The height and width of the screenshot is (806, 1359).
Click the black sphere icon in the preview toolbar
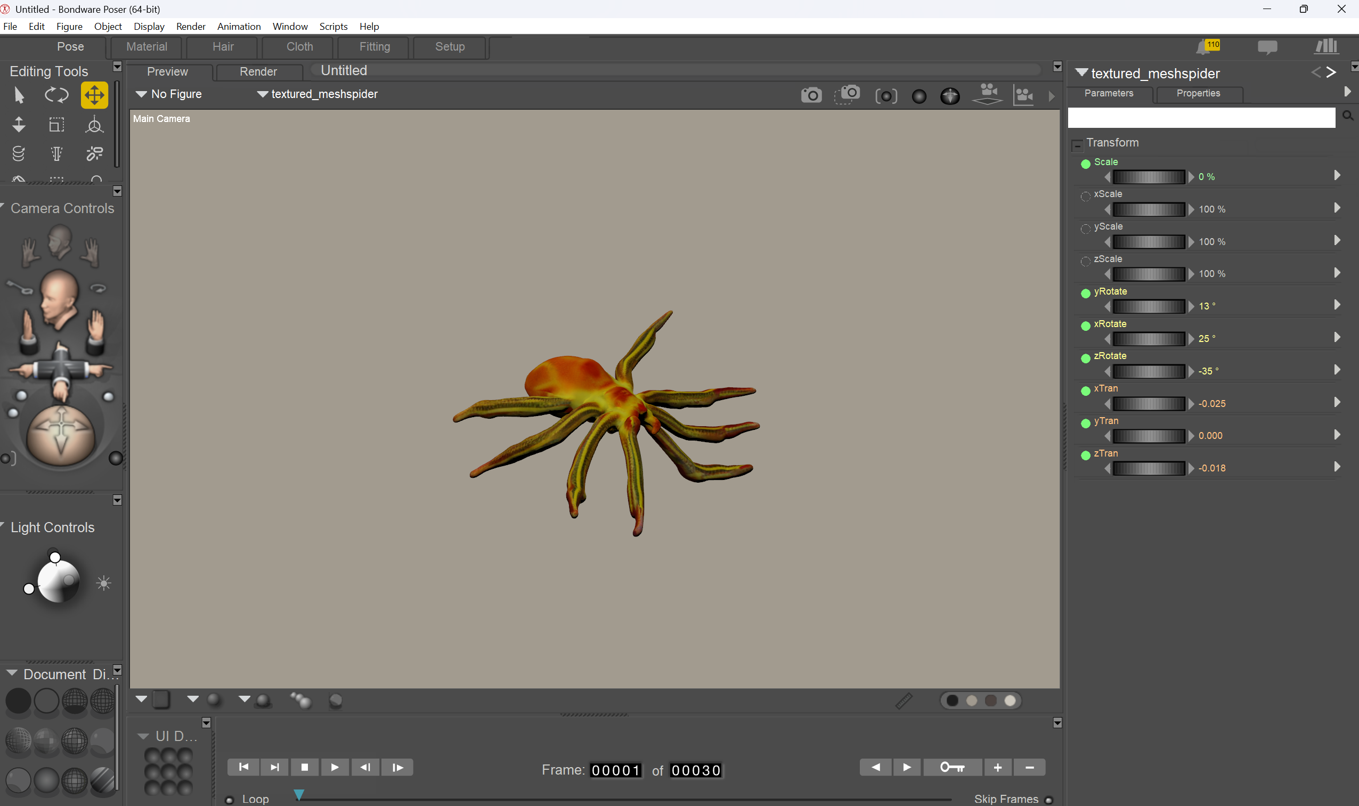[918, 96]
